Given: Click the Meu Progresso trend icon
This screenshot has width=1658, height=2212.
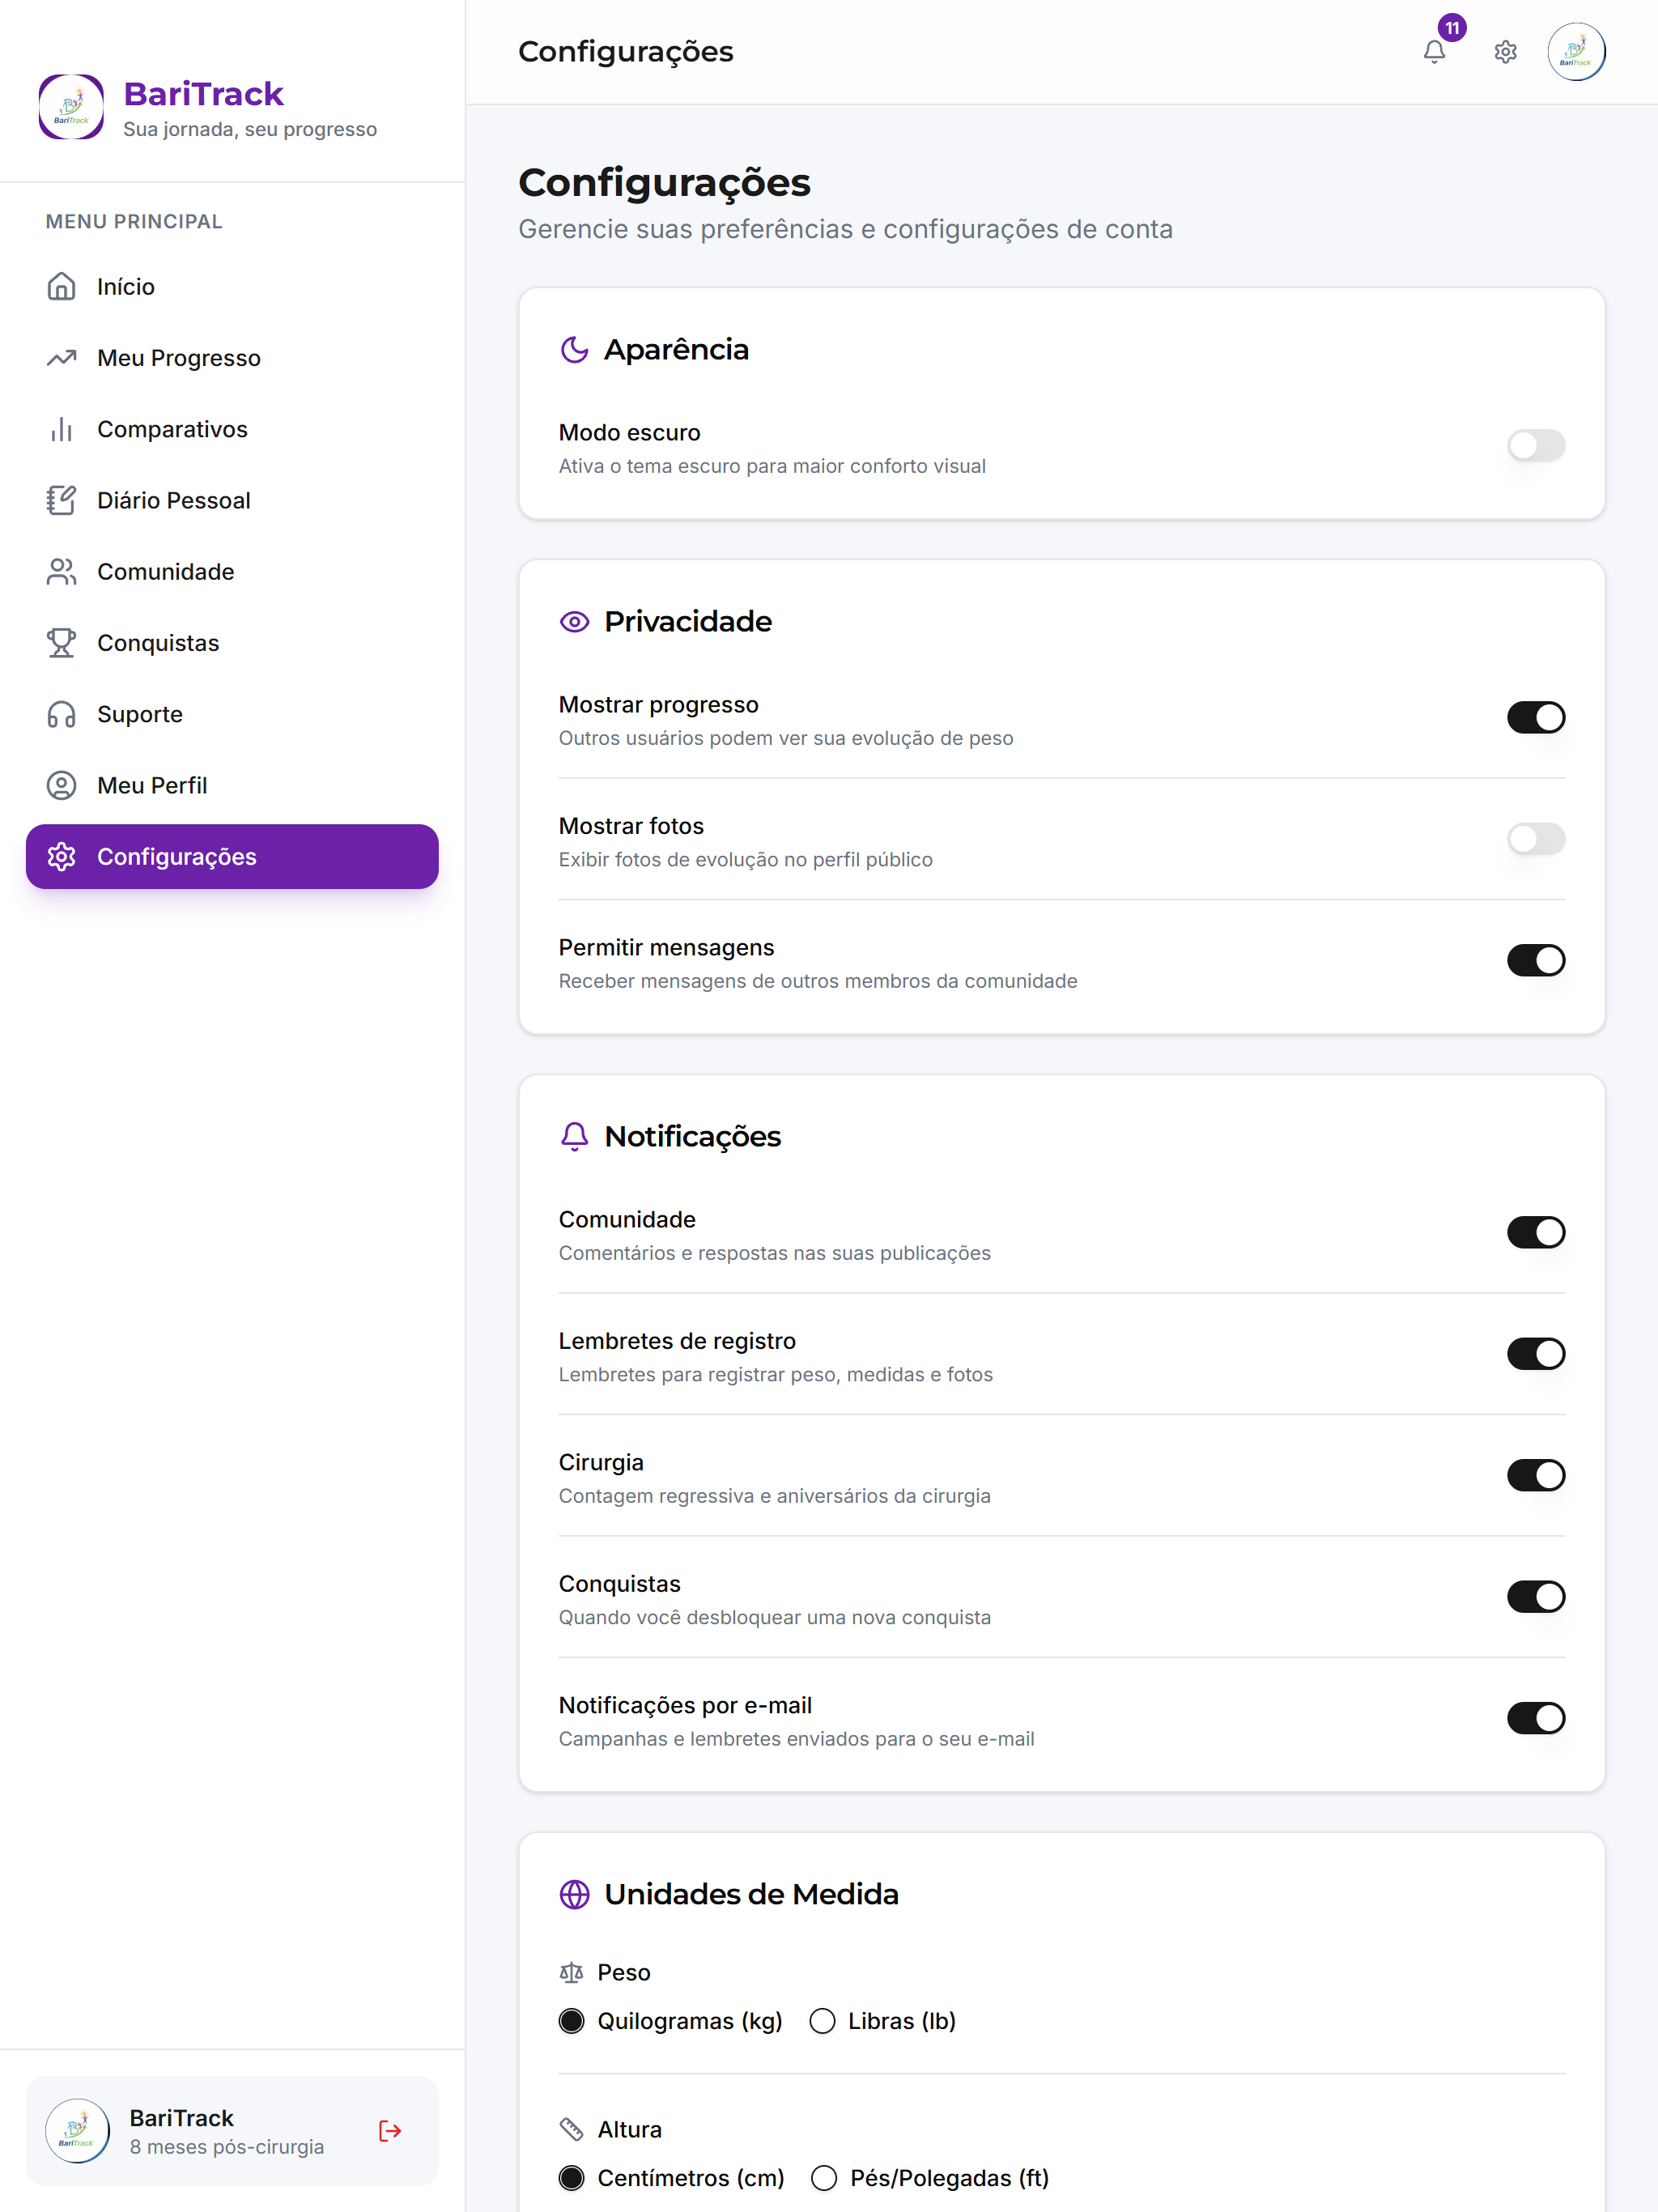Looking at the screenshot, I should pos(62,358).
